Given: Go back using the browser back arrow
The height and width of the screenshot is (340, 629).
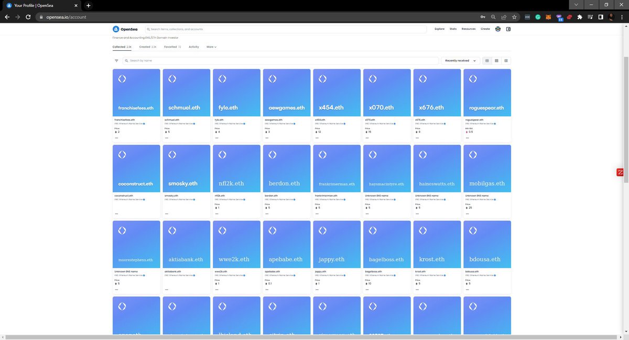Looking at the screenshot, I should pos(7,17).
